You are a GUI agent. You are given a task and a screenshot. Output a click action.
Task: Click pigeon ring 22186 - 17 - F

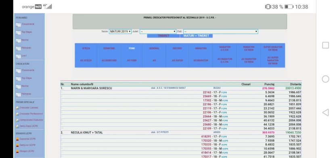(212, 105)
